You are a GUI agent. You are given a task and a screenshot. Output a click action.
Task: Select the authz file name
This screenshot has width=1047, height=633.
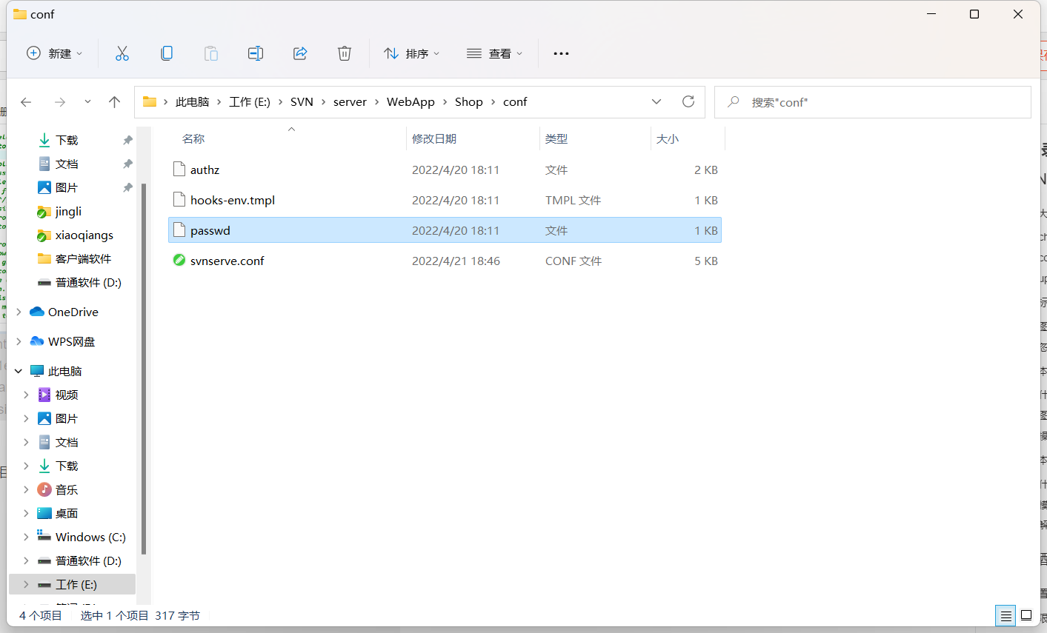[x=205, y=170]
